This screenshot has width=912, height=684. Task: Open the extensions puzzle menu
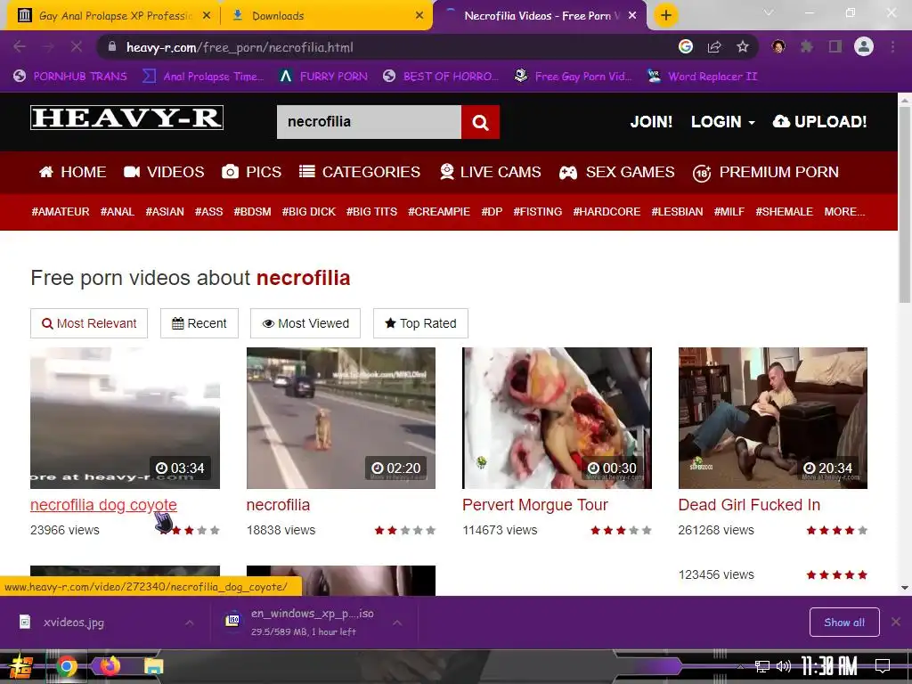(807, 47)
